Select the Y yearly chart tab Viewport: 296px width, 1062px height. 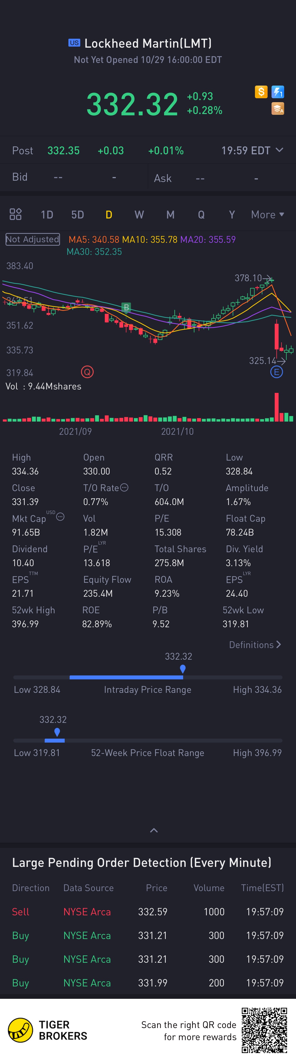click(x=232, y=214)
